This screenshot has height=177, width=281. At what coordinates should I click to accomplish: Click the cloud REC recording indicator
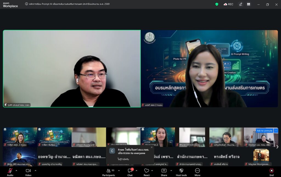228,4
